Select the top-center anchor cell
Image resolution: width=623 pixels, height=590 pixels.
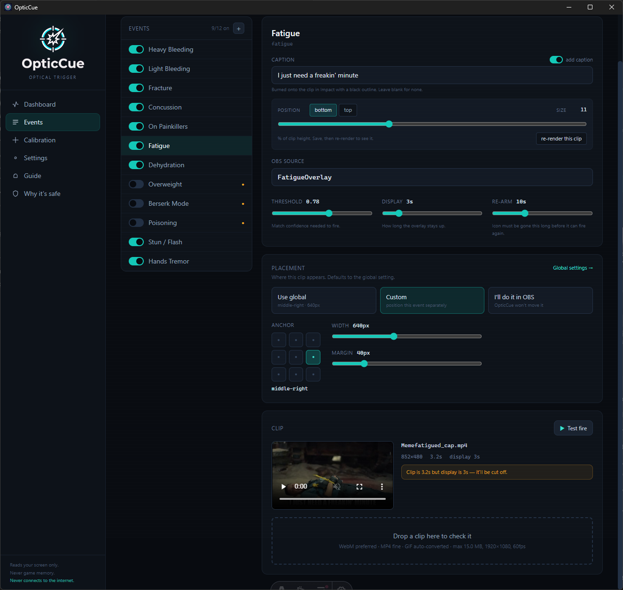296,340
